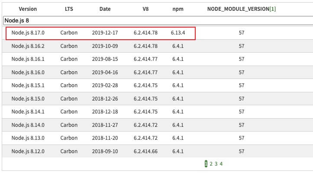Click date 2018-11-27
313x173 pixels.
coord(105,125)
